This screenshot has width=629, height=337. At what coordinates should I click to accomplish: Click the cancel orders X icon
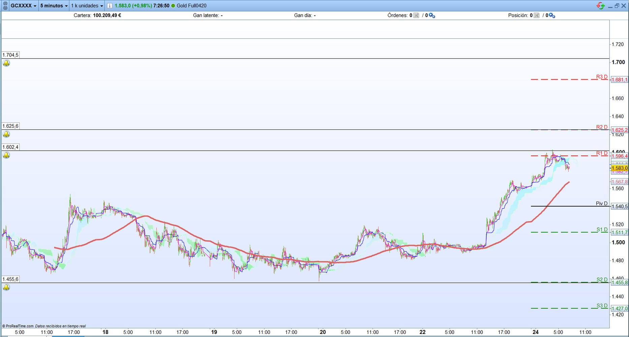click(416, 16)
